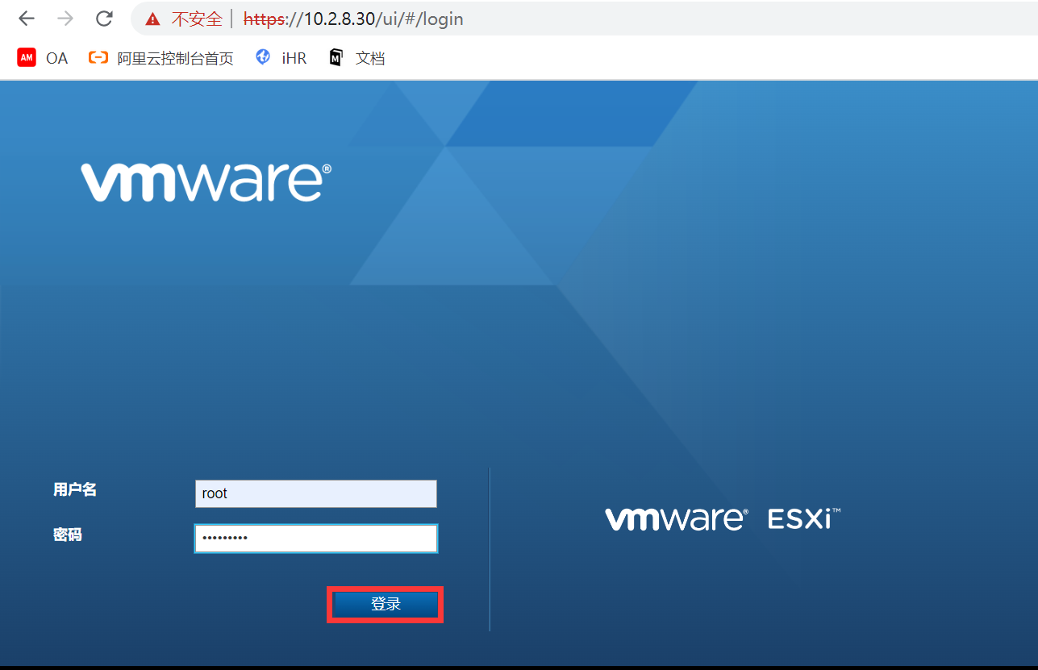This screenshot has height=670, width=1038.
Task: Click the VMware ESXi product logo
Action: (723, 518)
